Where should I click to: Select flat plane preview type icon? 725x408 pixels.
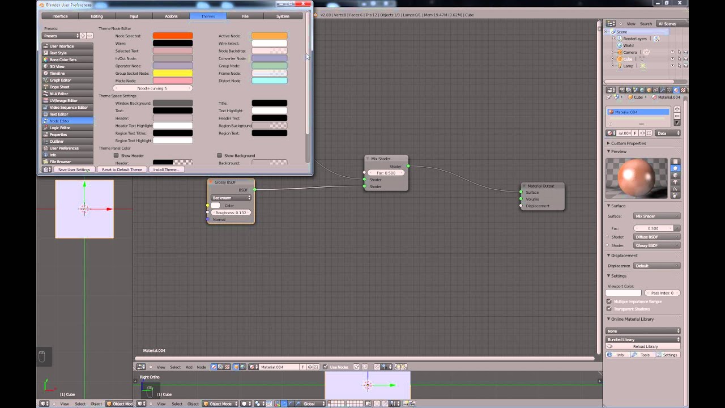[x=675, y=161]
